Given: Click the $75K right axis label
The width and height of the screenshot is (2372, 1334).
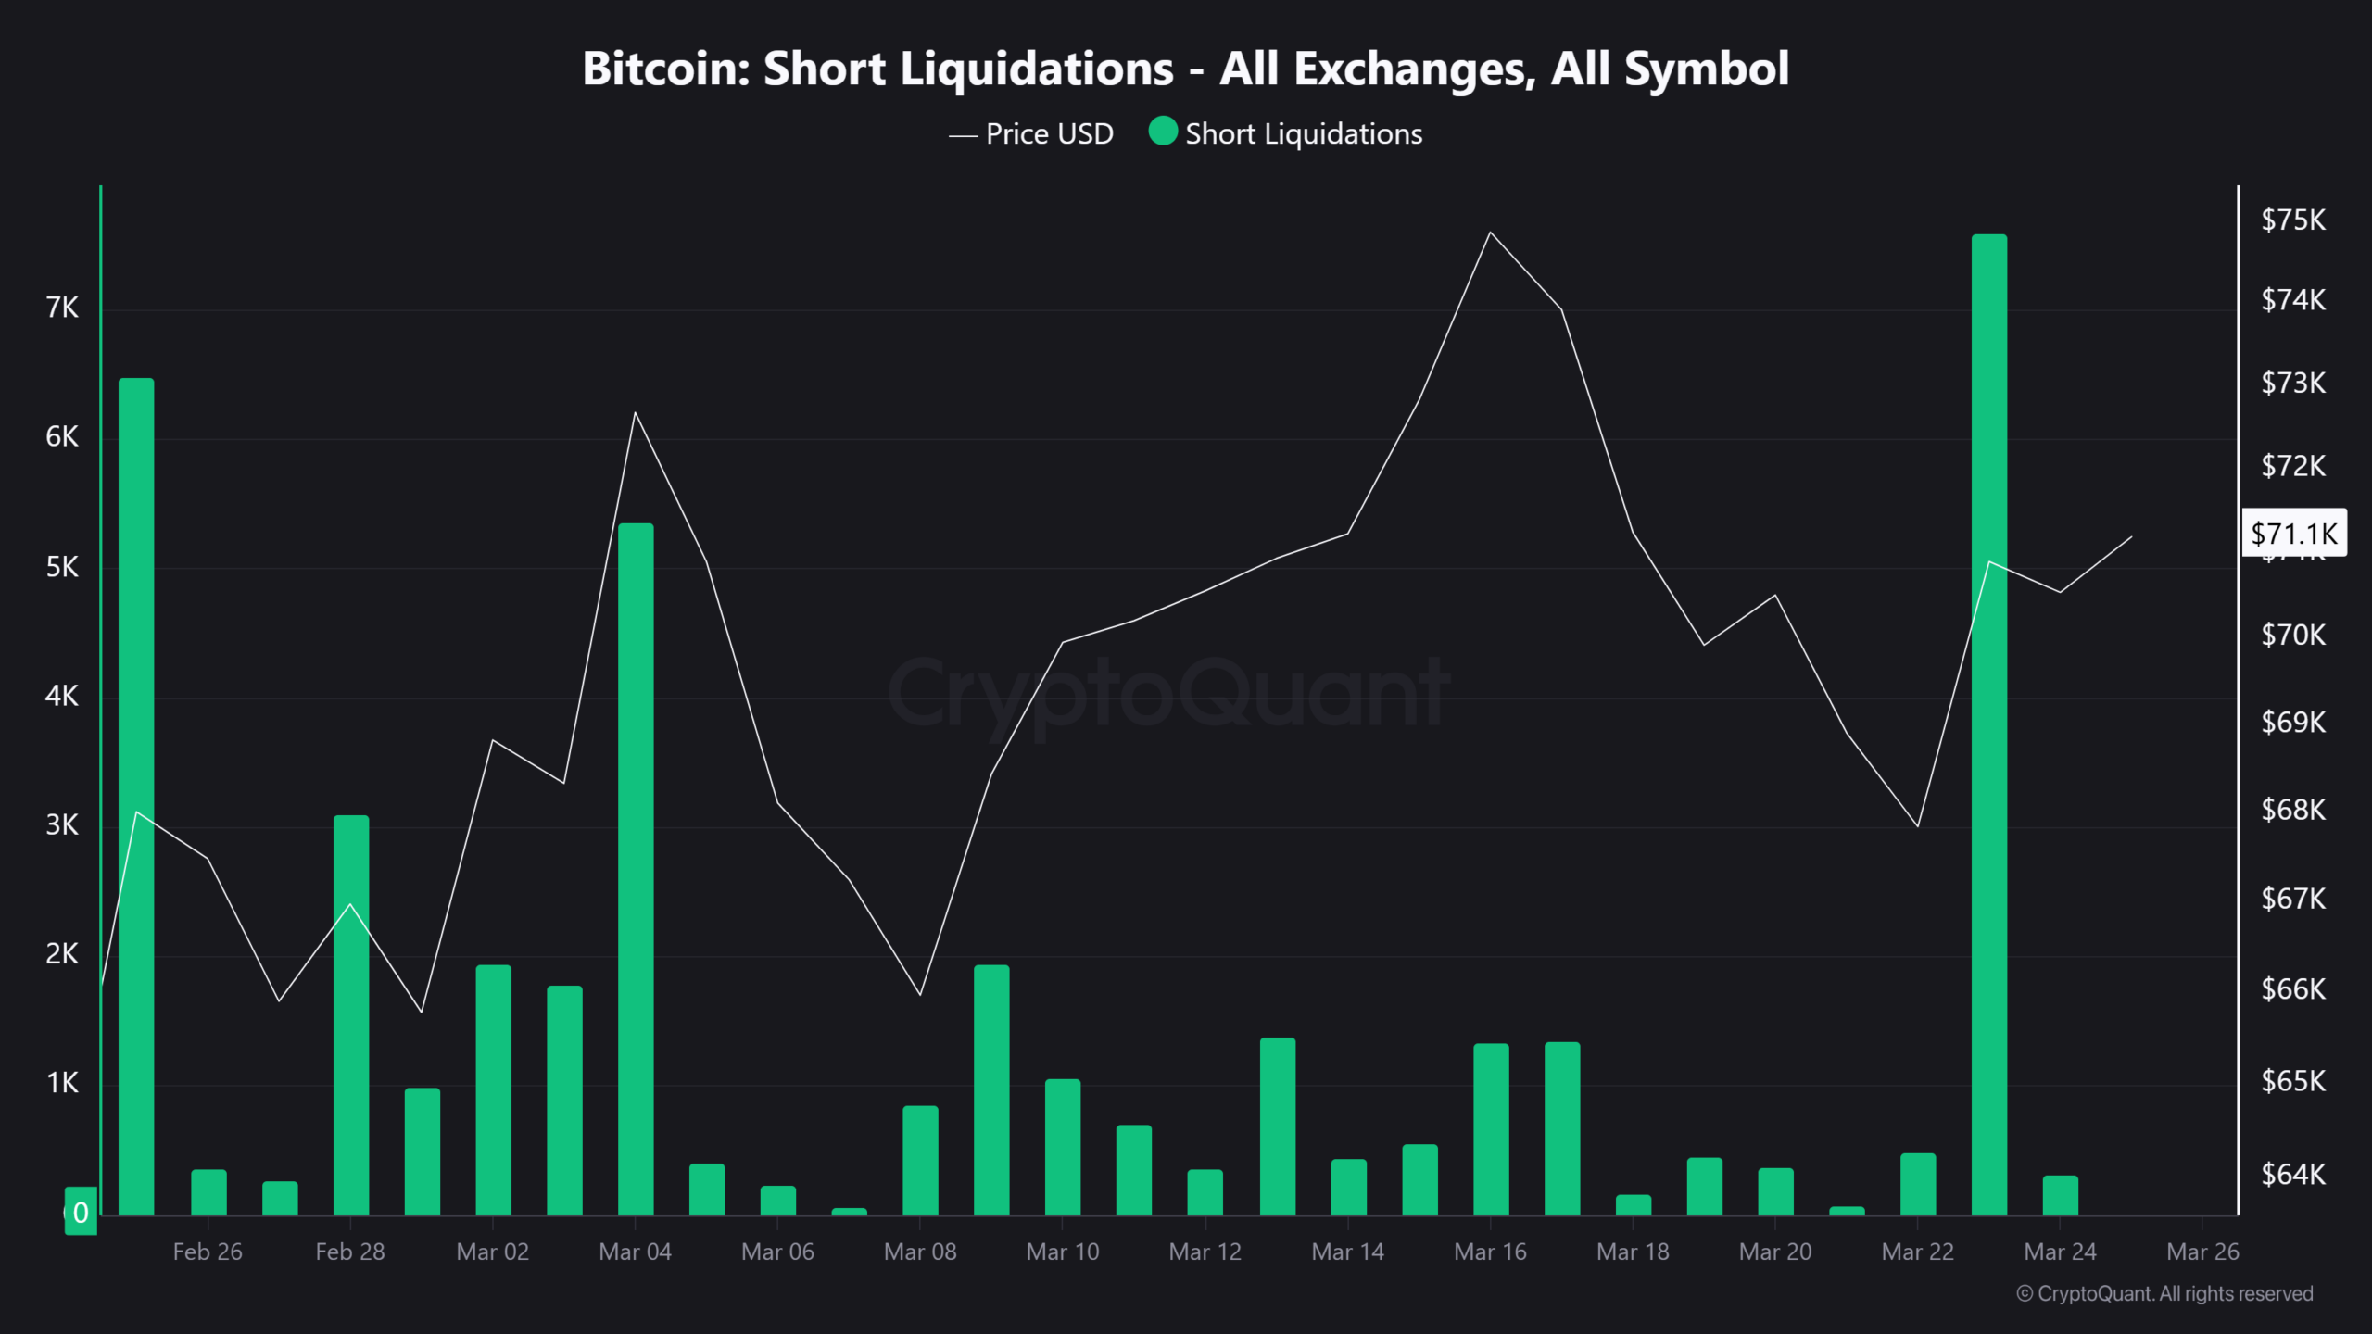Looking at the screenshot, I should 2292,220.
